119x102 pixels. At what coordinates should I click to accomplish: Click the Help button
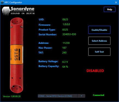click(109, 9)
